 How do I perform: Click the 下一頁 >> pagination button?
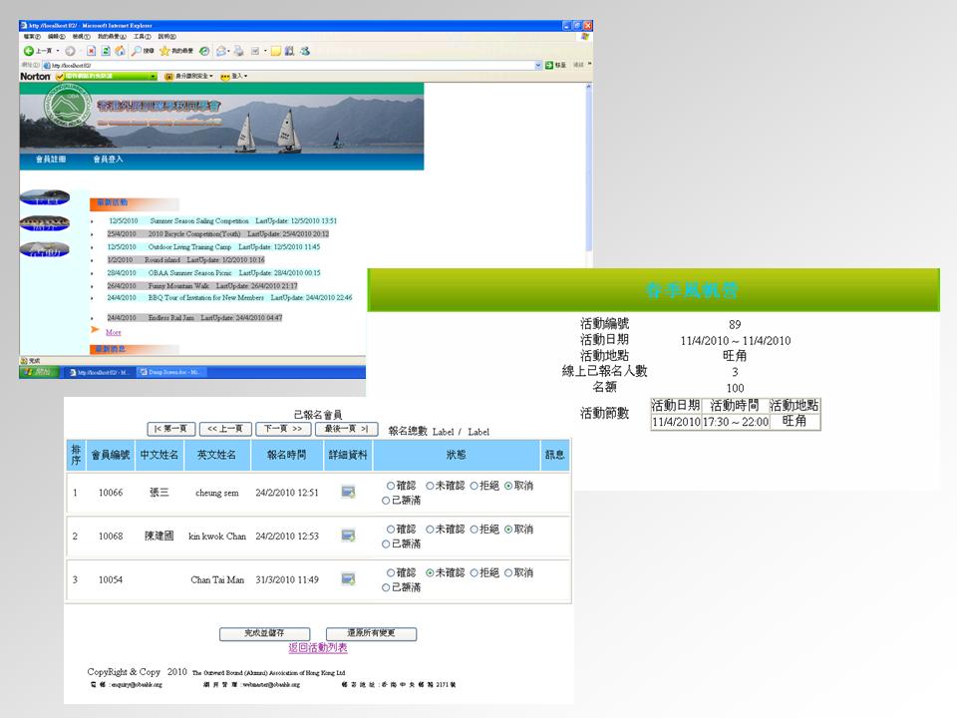pyautogui.click(x=282, y=429)
